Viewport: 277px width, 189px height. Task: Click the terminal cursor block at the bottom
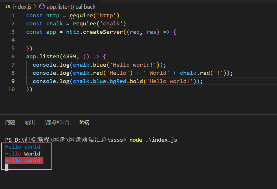(6, 167)
